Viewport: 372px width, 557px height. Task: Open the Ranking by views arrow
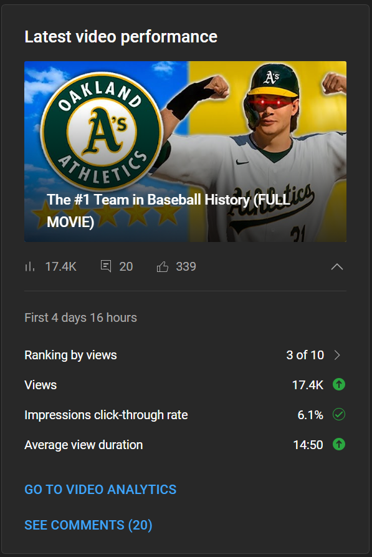tap(337, 355)
